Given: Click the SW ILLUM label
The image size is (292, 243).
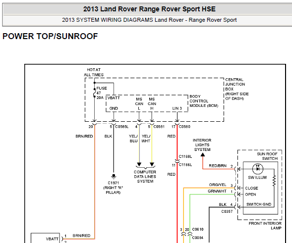Looking at the screenshot, I should [x=257, y=178].
